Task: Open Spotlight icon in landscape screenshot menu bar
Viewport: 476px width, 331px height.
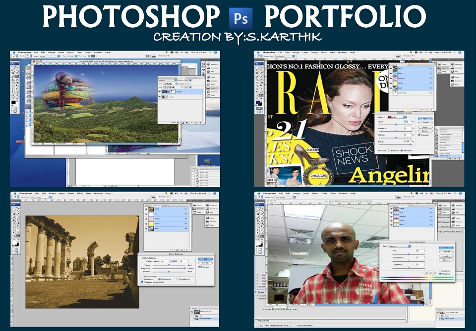Action: 215,52
